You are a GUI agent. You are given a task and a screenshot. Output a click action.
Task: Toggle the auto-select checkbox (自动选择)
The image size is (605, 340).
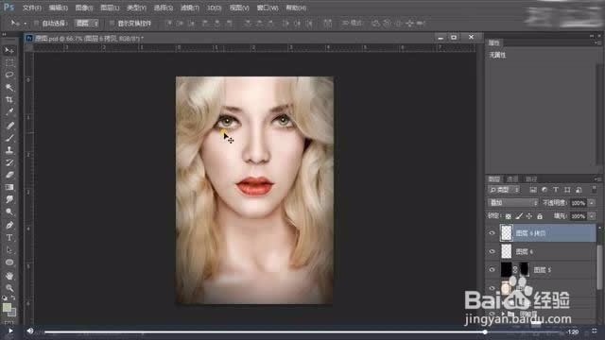click(x=36, y=24)
